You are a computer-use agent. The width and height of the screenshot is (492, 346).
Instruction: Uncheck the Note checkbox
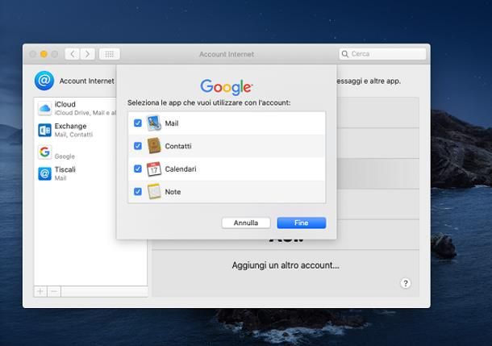[138, 191]
